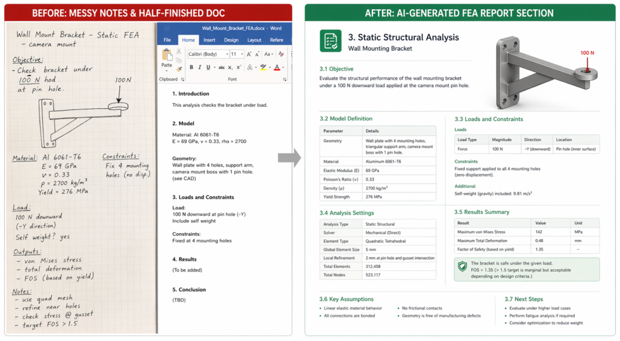The image size is (620, 341).
Task: Select the Home ribbon tab
Action: [188, 40]
